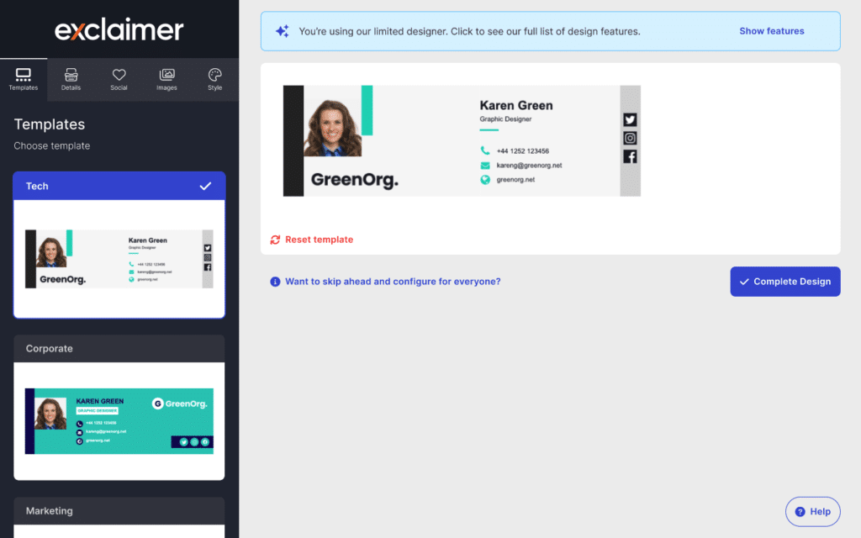Image resolution: width=861 pixels, height=538 pixels.
Task: Click the Templates panel heading
Action: tap(50, 124)
